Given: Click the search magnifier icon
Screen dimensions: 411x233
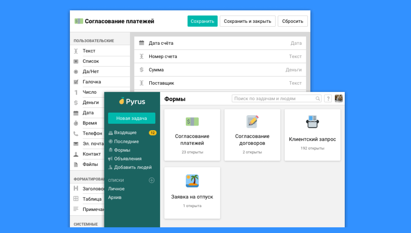Looking at the screenshot, I should click(318, 99).
